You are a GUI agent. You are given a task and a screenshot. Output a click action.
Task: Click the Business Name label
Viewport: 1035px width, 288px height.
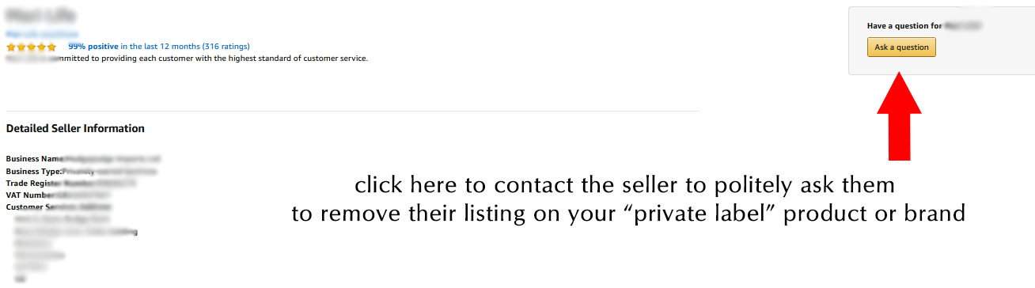point(35,159)
